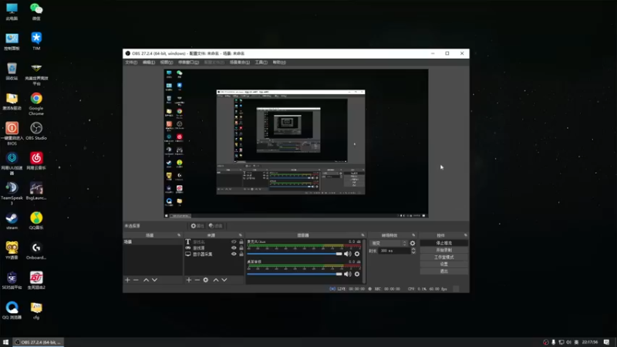
Task: Move the scene up using the up arrow
Action: 146,280
